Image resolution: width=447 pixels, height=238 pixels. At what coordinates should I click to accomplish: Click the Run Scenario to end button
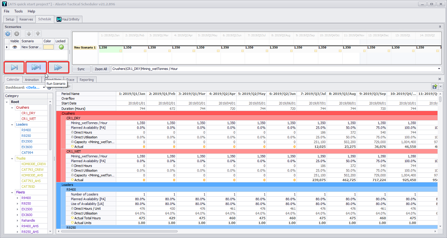tap(36, 67)
